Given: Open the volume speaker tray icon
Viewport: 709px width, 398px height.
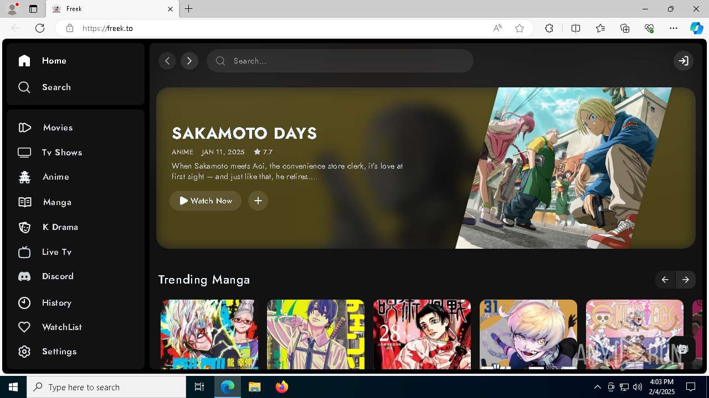Looking at the screenshot, I should coord(637,387).
